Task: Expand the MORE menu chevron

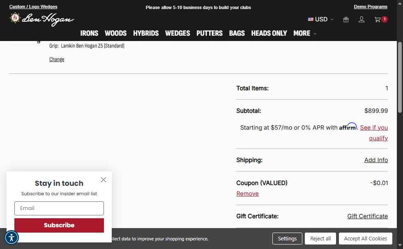Action: point(315,34)
